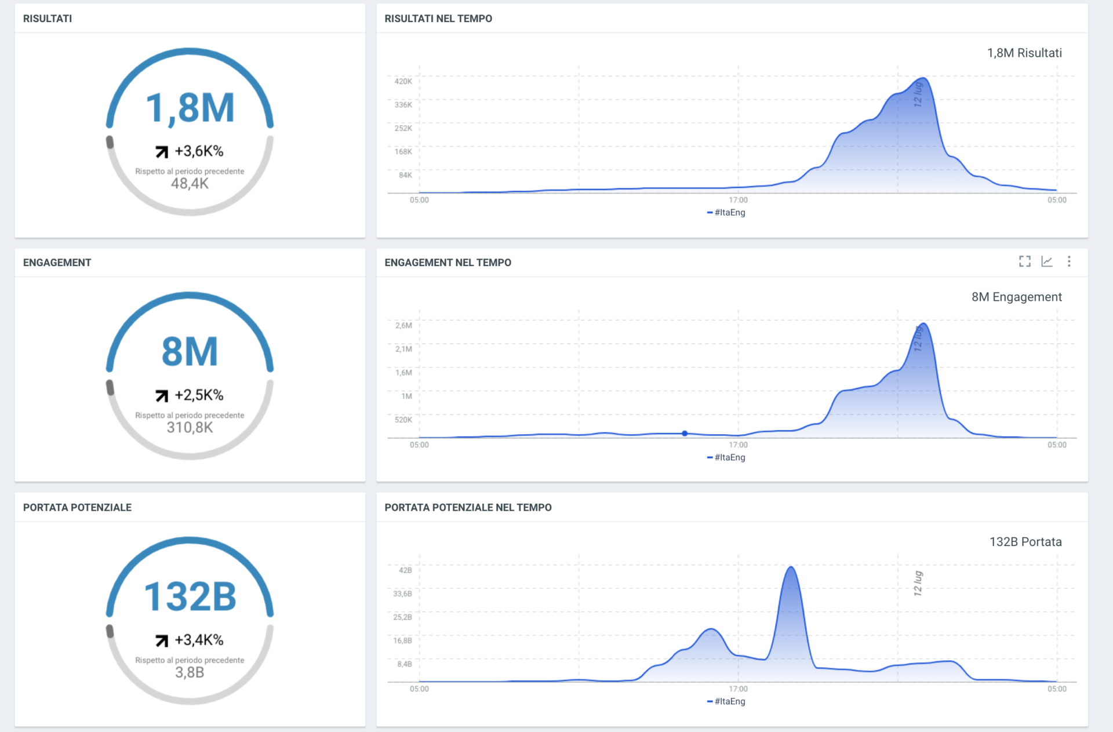
Task: Toggle #ItaEng legend in Engagement nel tempo
Action: coord(726,457)
